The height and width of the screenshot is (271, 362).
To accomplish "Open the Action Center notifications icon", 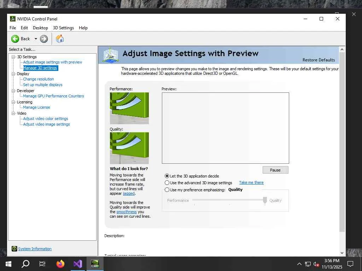I will click(x=350, y=264).
